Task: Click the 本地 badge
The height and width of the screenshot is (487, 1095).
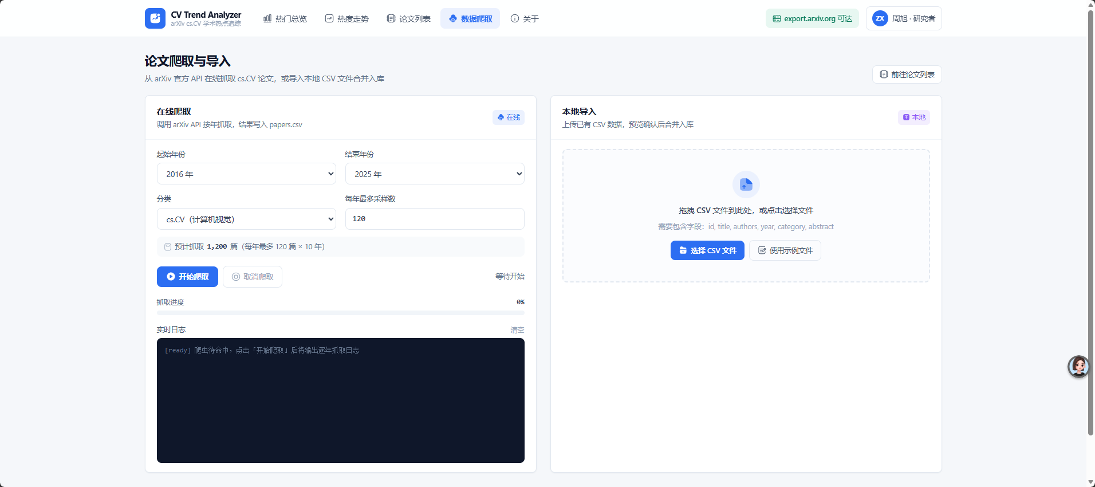Action: click(914, 117)
